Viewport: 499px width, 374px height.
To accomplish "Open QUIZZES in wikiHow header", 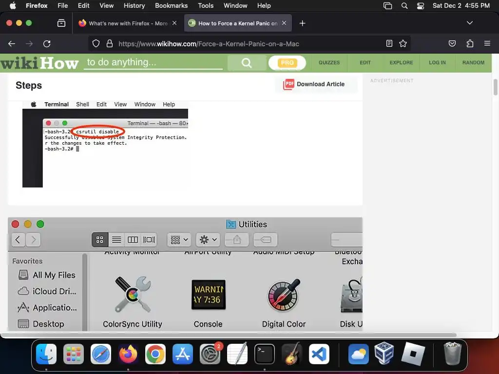I will 329,63.
